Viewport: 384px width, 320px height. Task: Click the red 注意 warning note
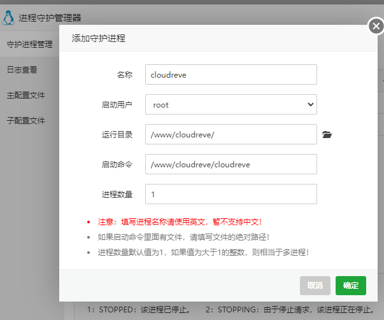tap(180, 222)
